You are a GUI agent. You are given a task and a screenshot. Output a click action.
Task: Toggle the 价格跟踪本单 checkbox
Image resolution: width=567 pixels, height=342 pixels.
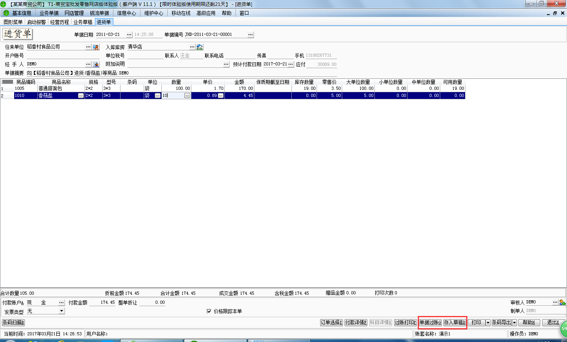tap(209, 311)
